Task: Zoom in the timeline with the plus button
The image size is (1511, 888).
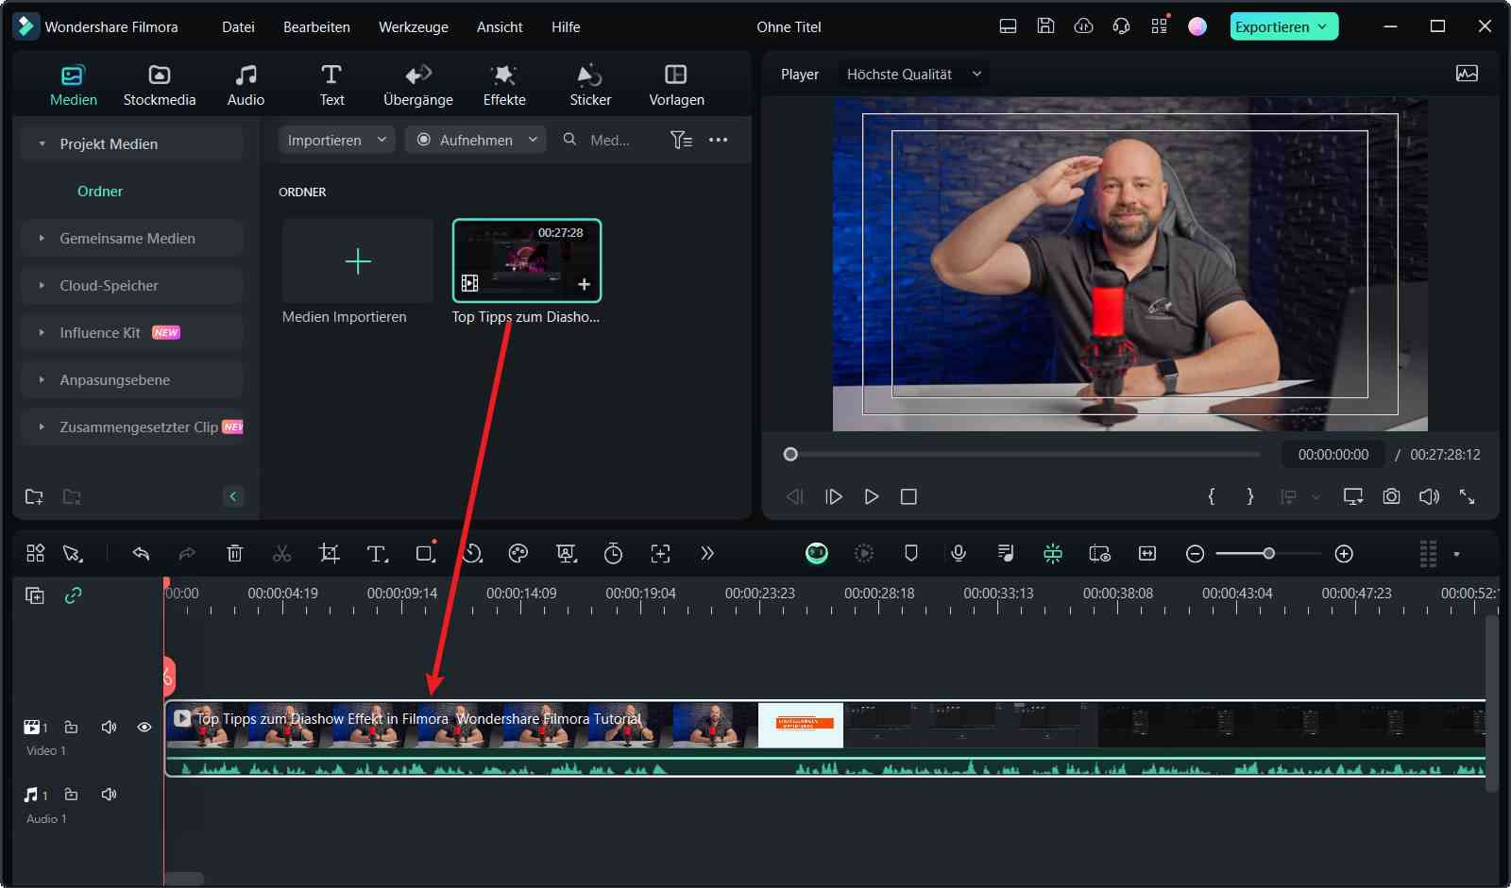Action: point(1344,554)
